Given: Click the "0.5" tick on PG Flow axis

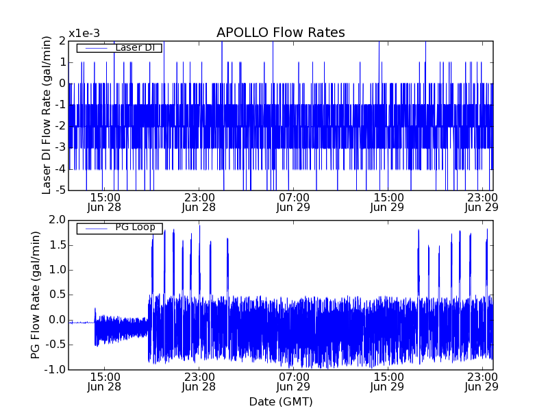Looking at the screenshot, I should pos(57,295).
